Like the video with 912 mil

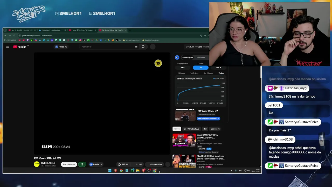tap(123, 164)
